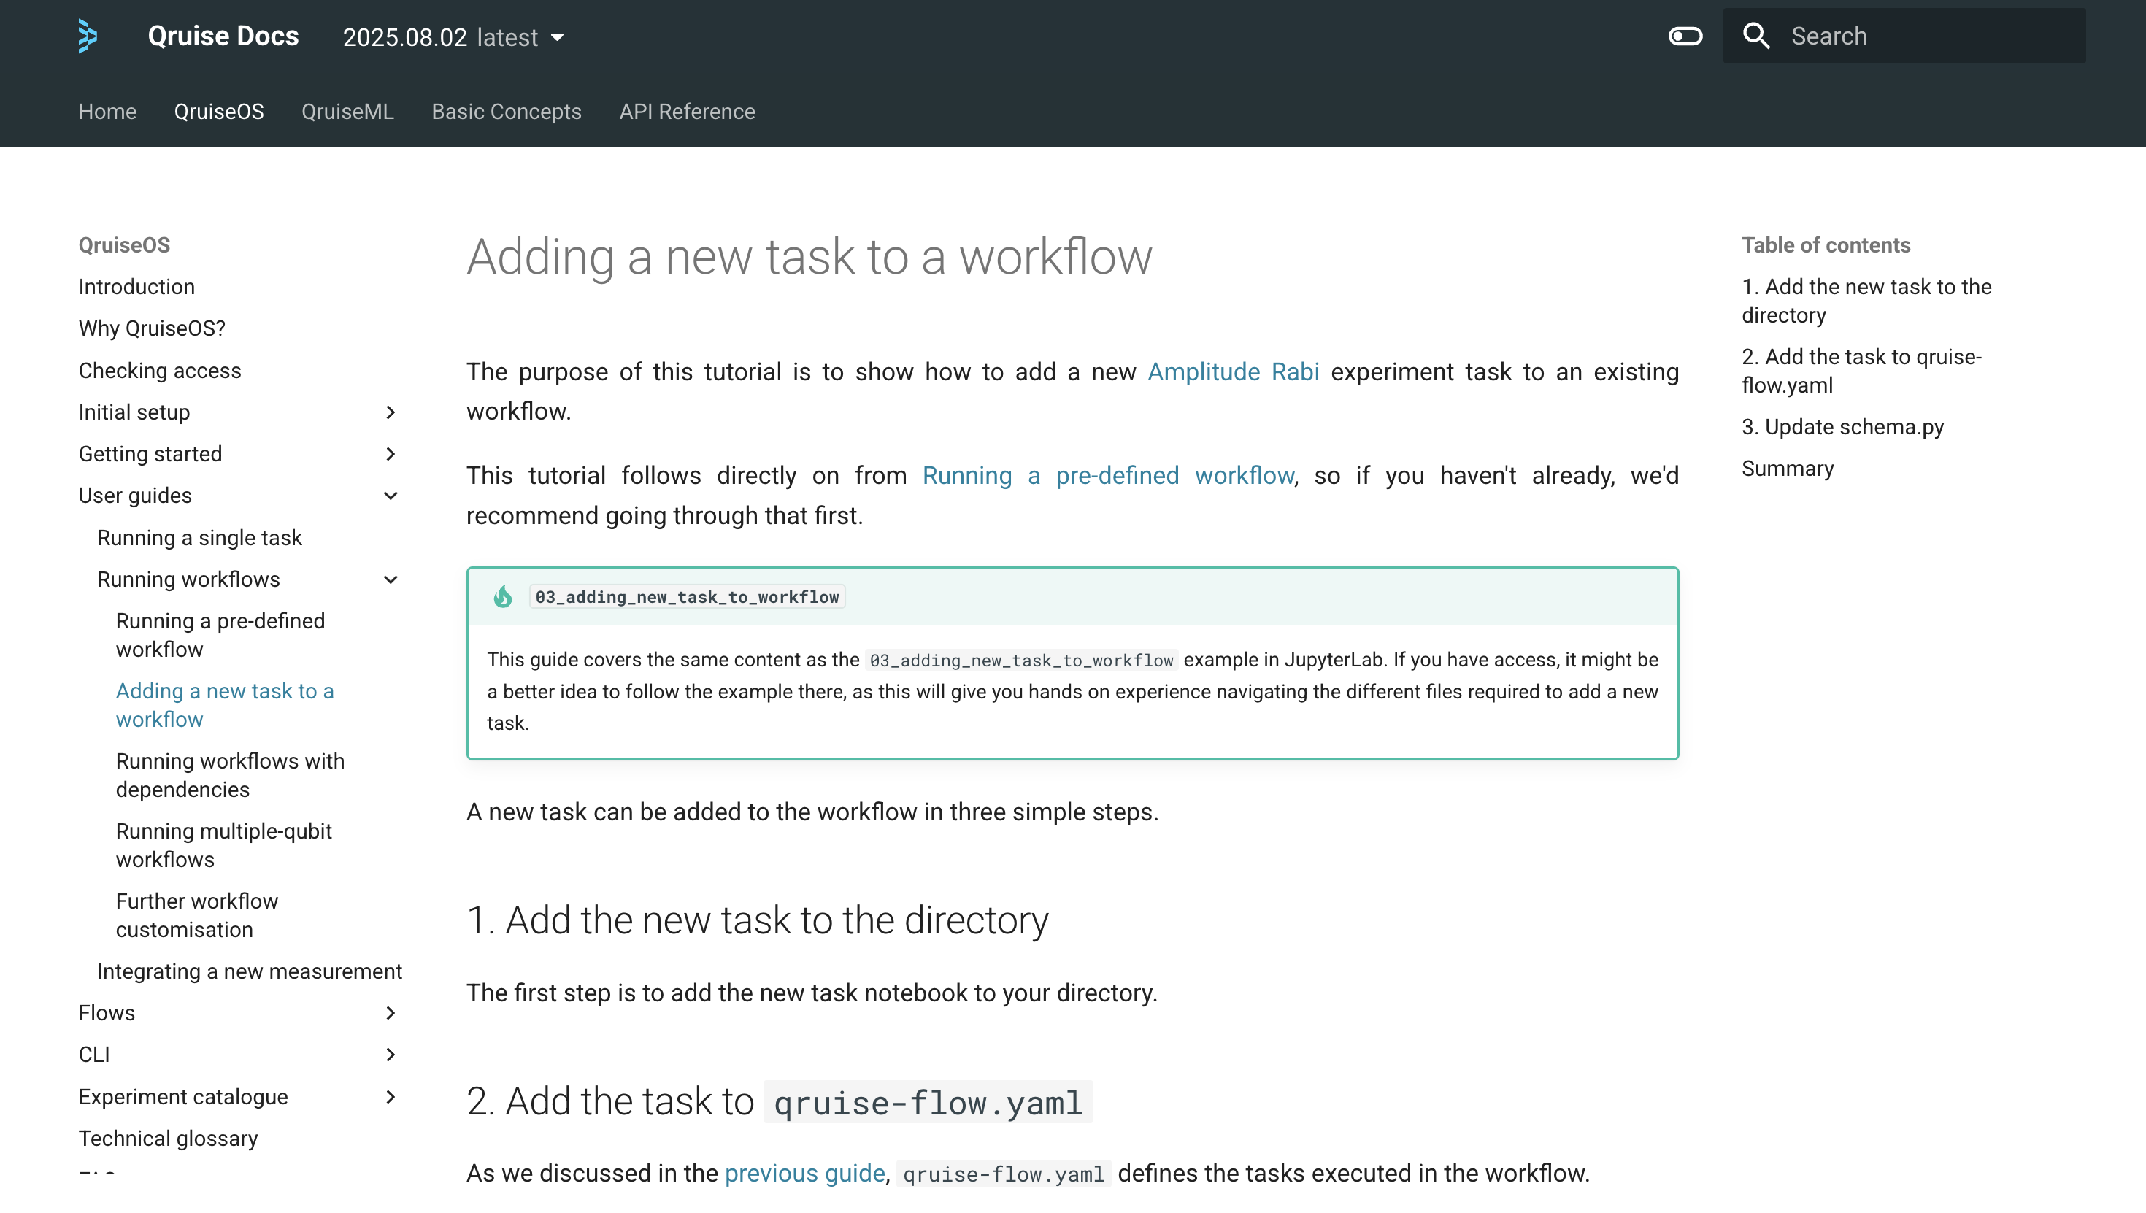Follow the Amplitude Rabi link
This screenshot has width=2146, height=1213.
[x=1233, y=371]
